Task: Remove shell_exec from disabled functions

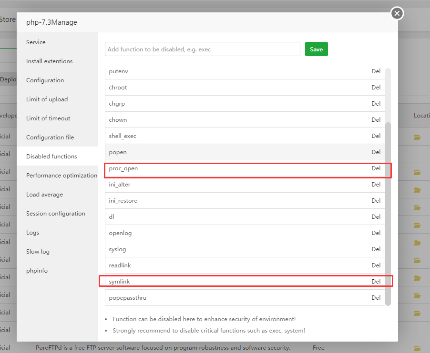Action: coord(376,136)
